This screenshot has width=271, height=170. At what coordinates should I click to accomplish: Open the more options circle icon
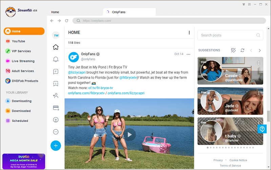point(56,132)
